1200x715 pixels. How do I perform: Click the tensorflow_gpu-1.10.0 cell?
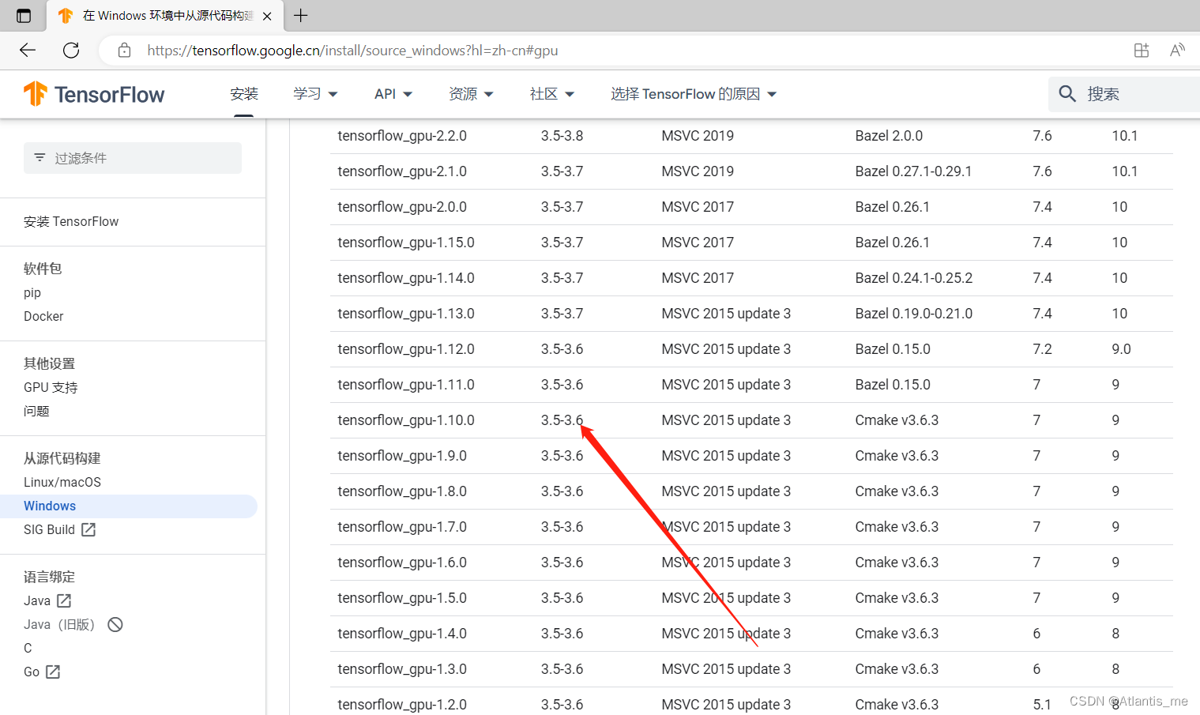(x=406, y=420)
